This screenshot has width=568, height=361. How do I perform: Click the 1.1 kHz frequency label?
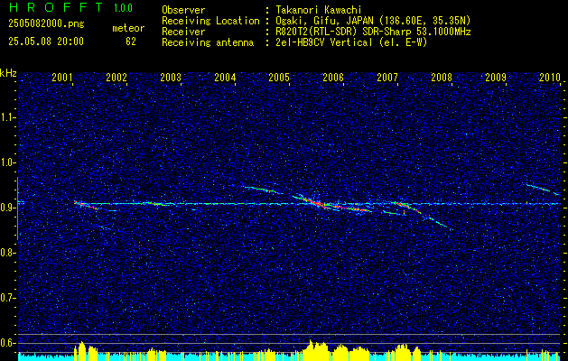[x=7, y=117]
